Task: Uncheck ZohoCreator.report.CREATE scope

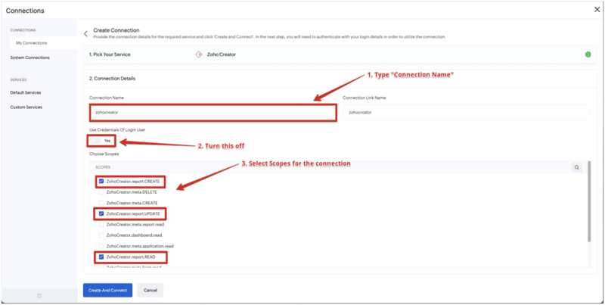Action: (x=101, y=182)
